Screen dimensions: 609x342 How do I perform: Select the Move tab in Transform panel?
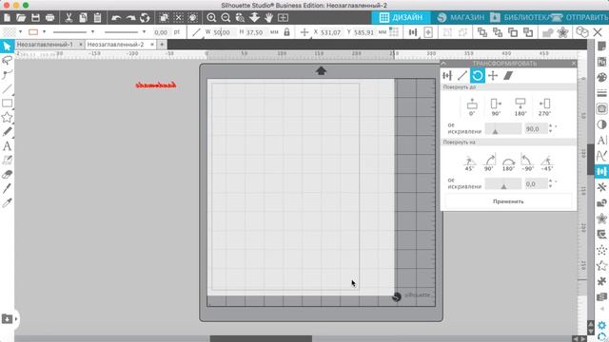click(493, 76)
